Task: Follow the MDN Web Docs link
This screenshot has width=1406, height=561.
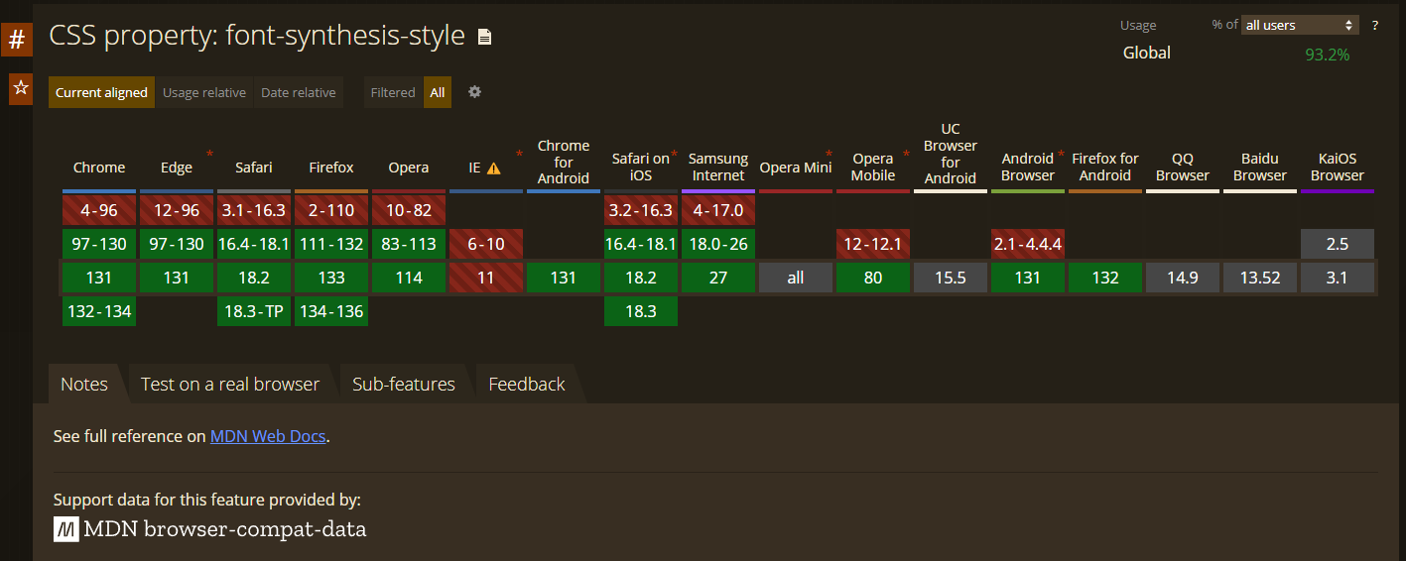Action: click(268, 436)
